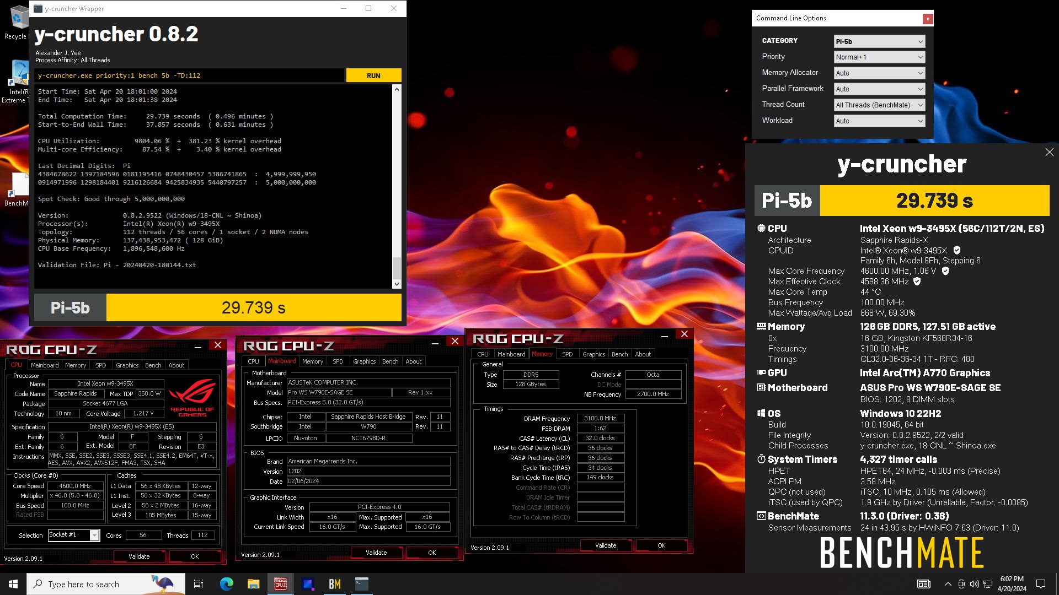Click Validate in the middle CPU-Z window
1059x595 pixels.
pos(376,553)
